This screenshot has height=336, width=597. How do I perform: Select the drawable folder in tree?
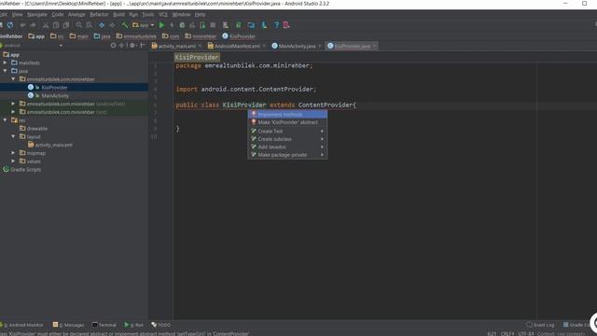tap(37, 129)
